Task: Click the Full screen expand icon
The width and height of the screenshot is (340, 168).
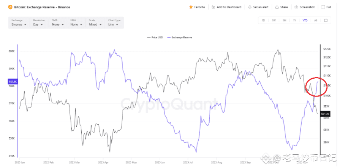Action: [323, 7]
